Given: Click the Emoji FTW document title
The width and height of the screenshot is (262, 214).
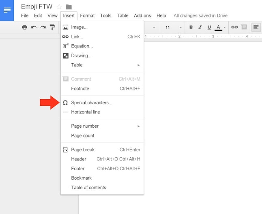Looking at the screenshot, I should [37, 7].
